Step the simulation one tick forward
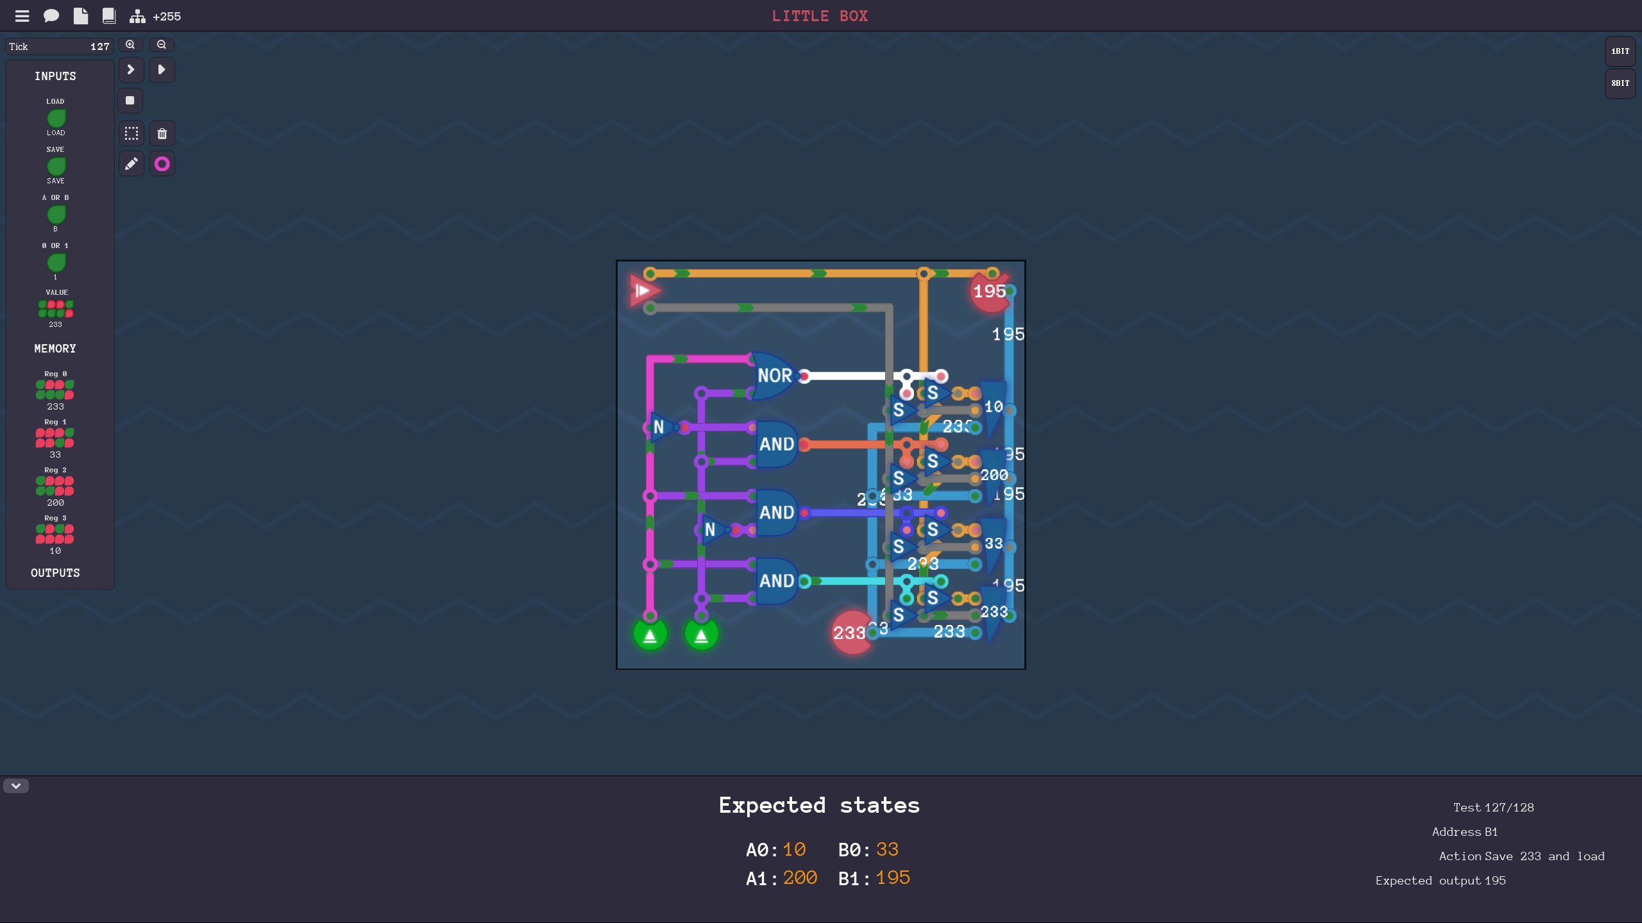1642x923 pixels. (131, 69)
